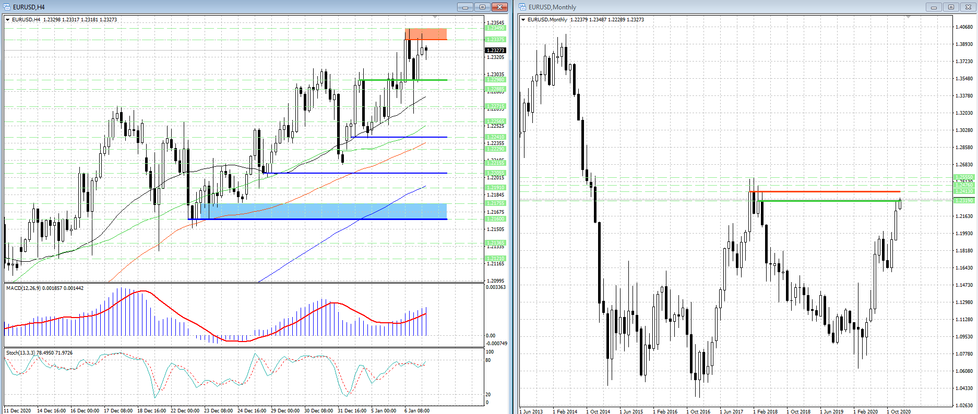Click the Monthly chart shift triangle marker
The height and width of the screenshot is (414, 978).
908,18
